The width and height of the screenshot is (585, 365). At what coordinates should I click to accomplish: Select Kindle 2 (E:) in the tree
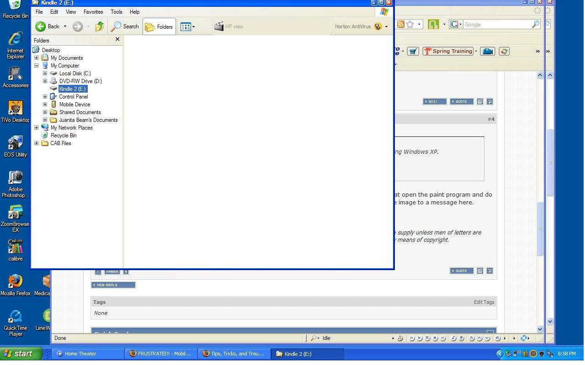pos(73,89)
